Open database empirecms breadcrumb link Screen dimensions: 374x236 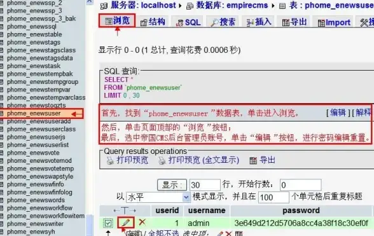click(x=247, y=5)
